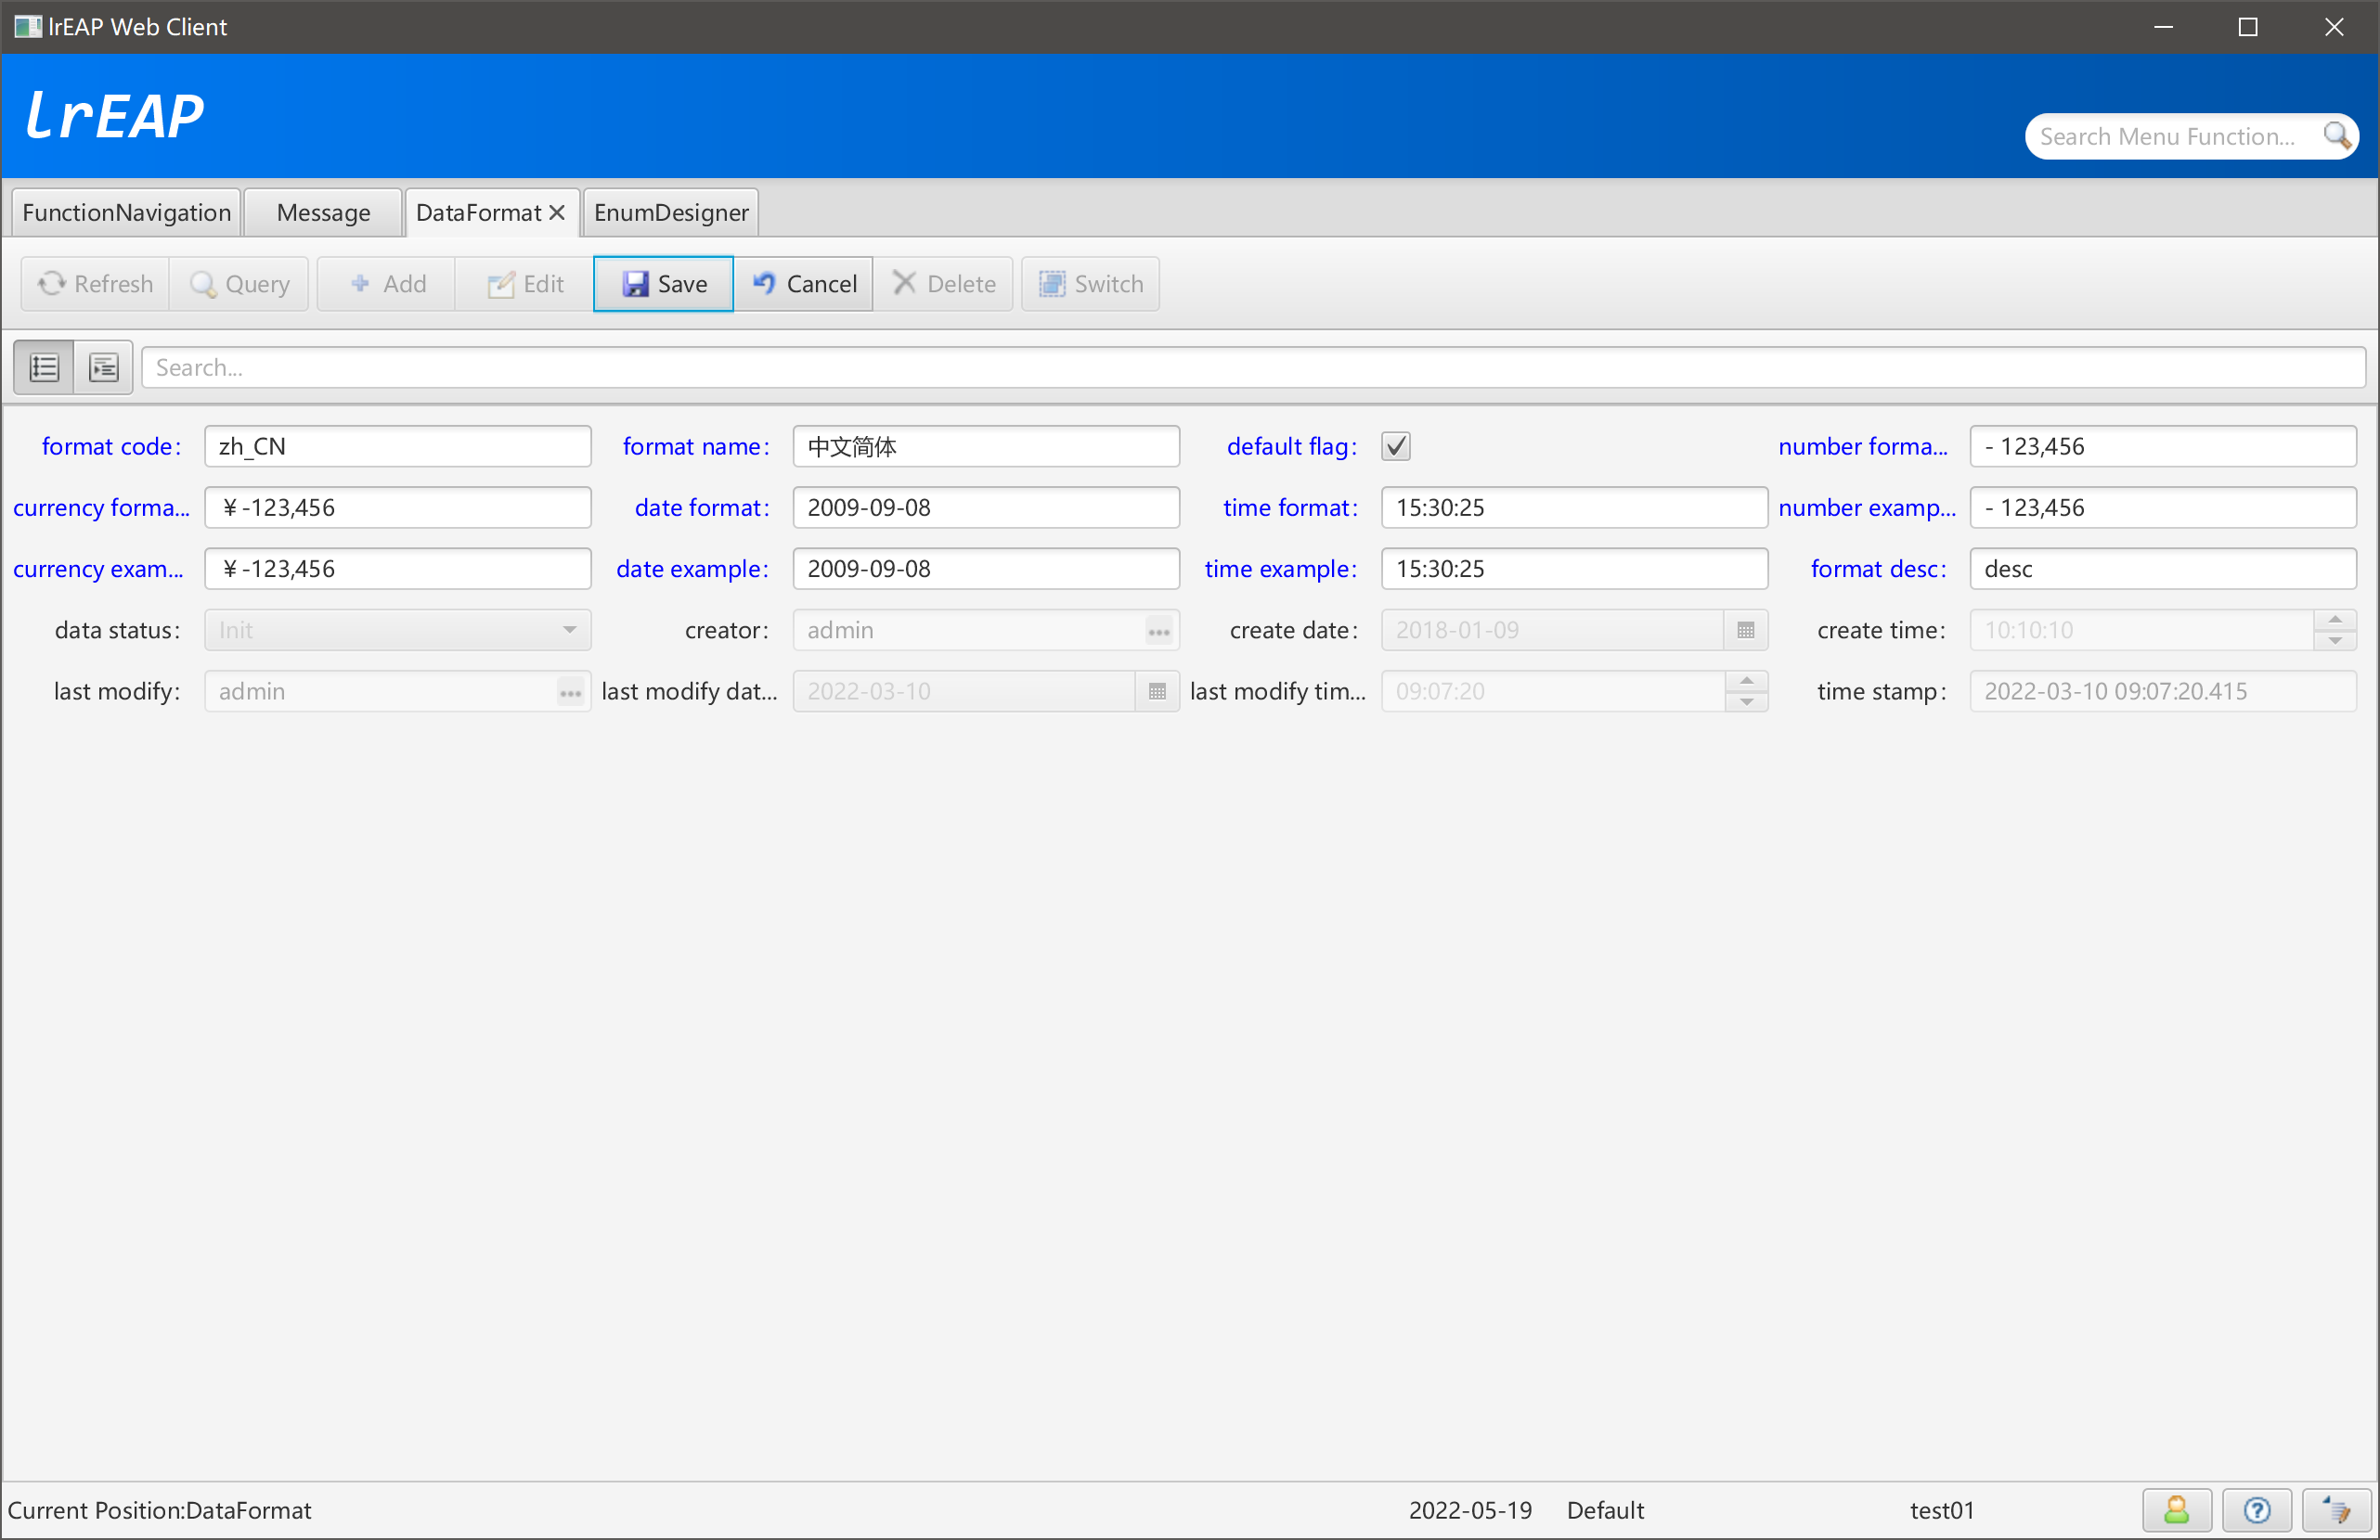Edit the number format field
The height and width of the screenshot is (1540, 2380).
[x=2163, y=447]
